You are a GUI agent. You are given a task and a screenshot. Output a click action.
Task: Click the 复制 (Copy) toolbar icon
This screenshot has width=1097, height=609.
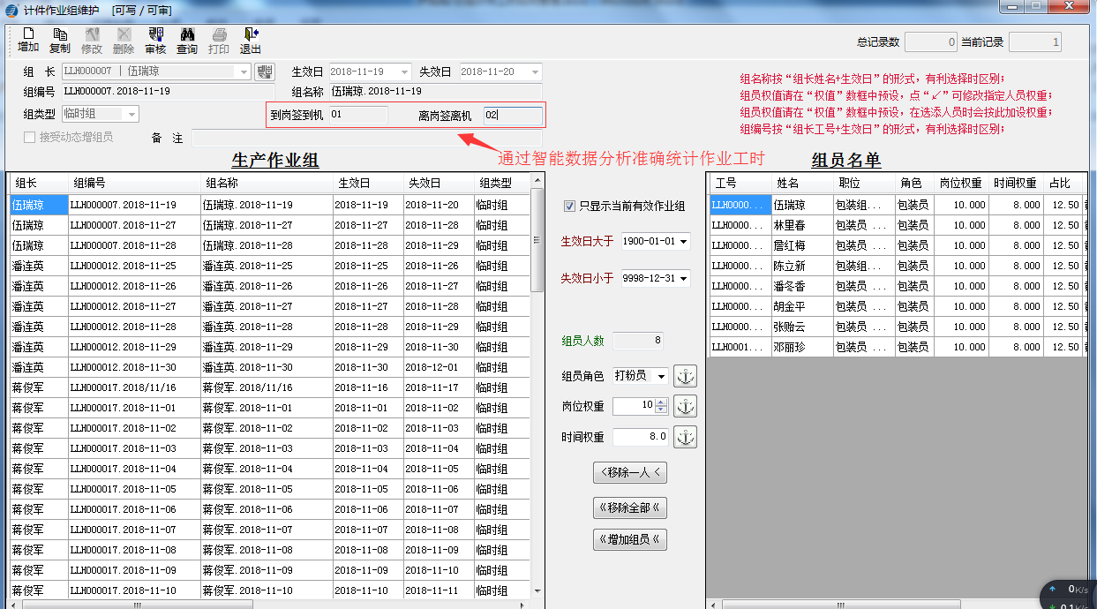(60, 41)
